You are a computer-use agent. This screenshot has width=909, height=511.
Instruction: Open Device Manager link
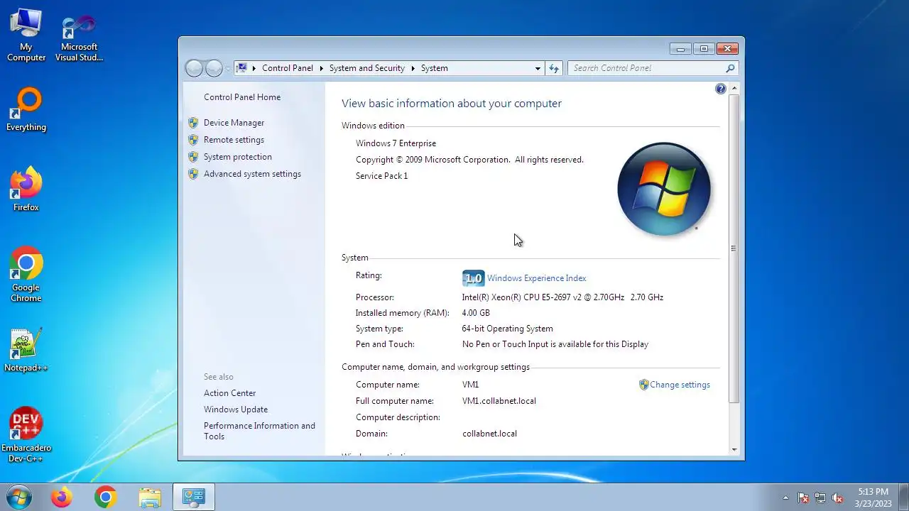coord(234,123)
